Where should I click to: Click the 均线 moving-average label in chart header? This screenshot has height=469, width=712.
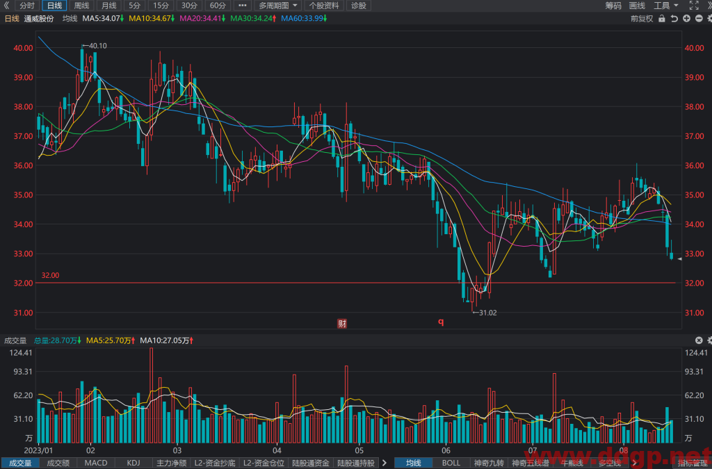70,19
